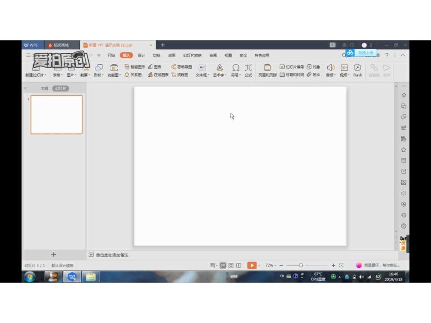Switch to the 动画 ribbon tab
Screen dimensions: 431x323
tap(172, 56)
